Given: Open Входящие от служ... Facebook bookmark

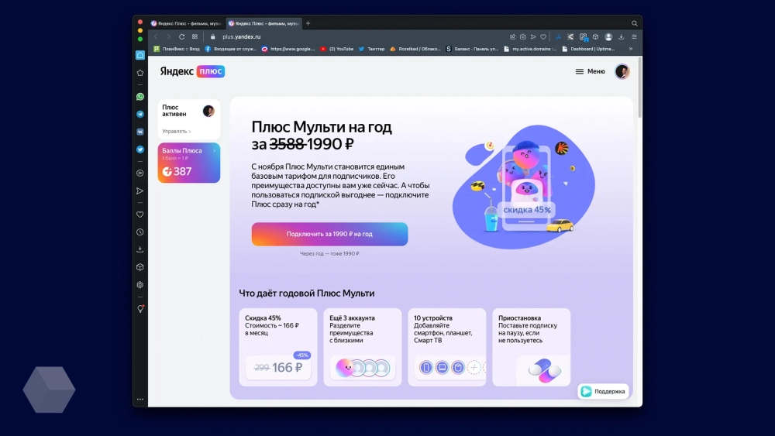Looking at the screenshot, I should tap(230, 49).
